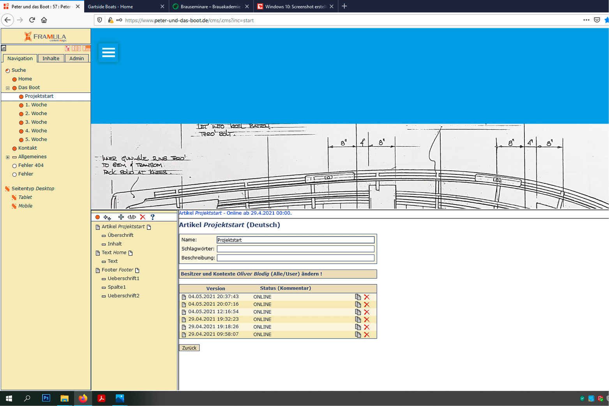Switch to the Admin tab

point(76,58)
